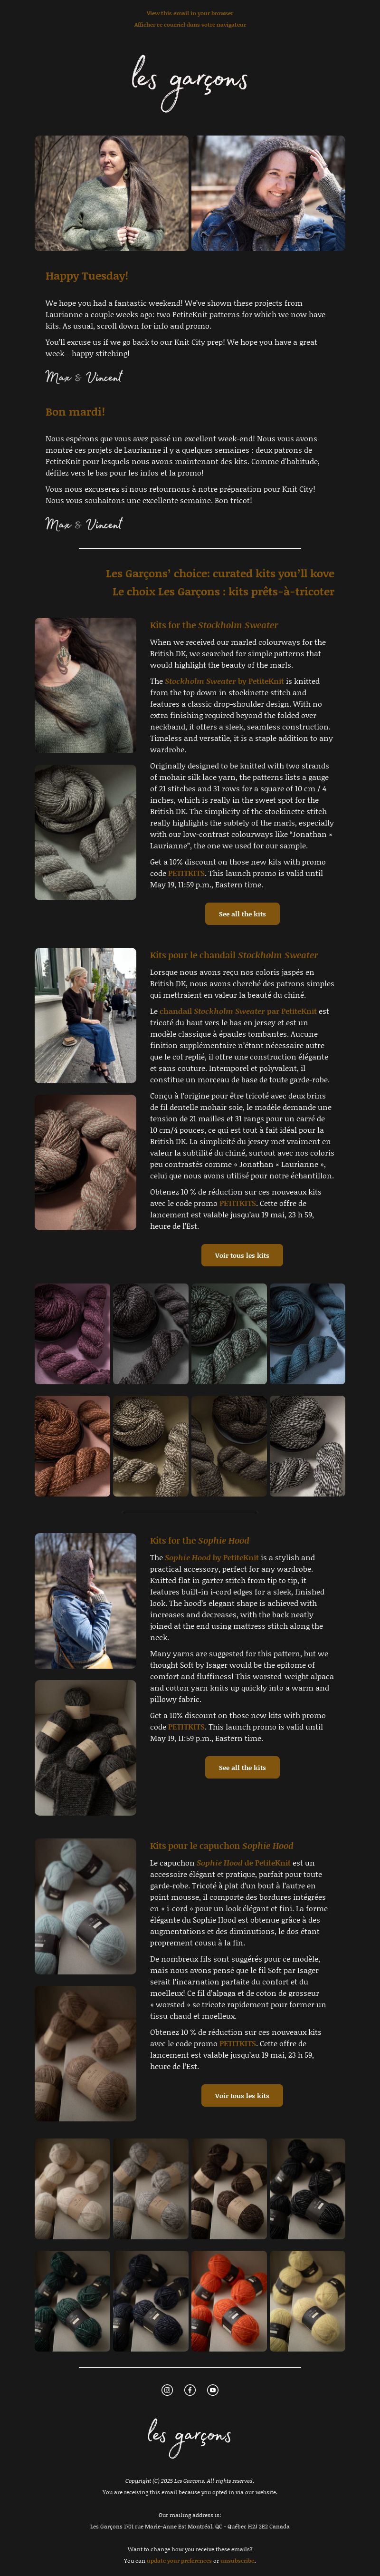Click the "unsubscribe" link

pos(237,2561)
